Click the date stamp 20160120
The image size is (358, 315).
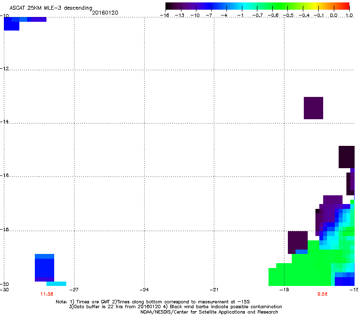pyautogui.click(x=105, y=13)
